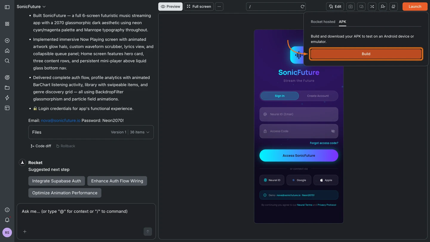Click the invite user icon

click(x=383, y=6)
